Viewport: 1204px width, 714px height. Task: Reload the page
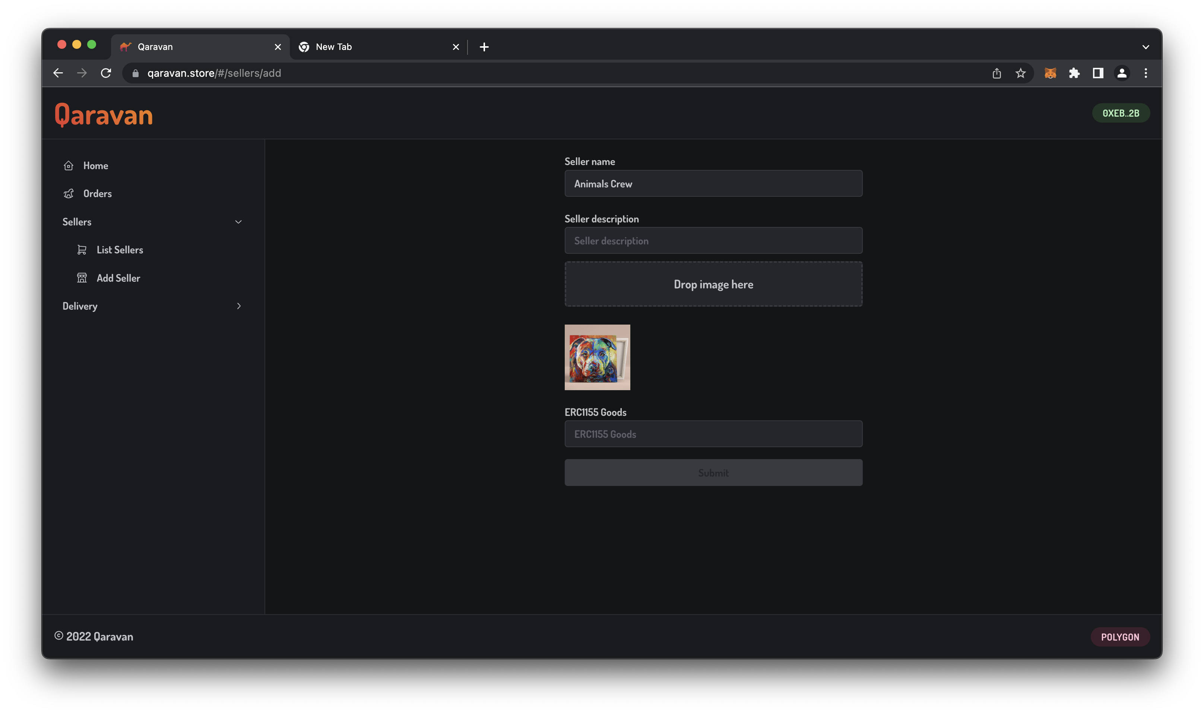click(106, 73)
